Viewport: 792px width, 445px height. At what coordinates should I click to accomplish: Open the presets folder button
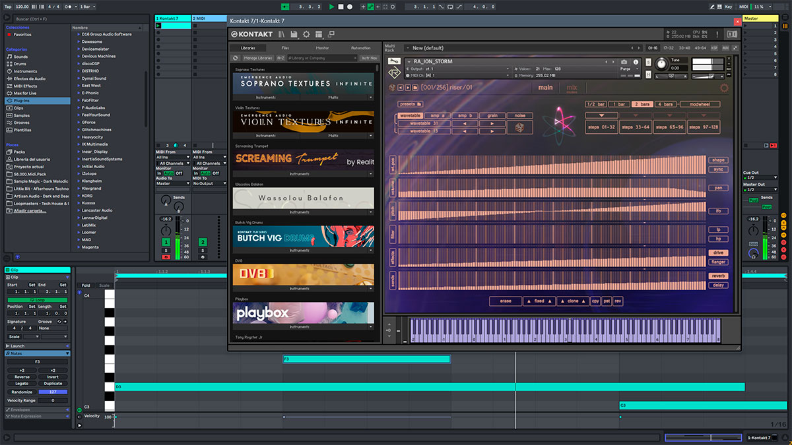click(410, 104)
